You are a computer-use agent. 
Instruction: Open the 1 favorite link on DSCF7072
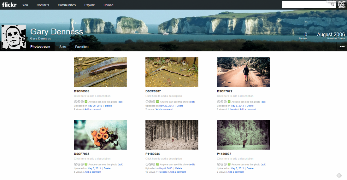tap(232, 109)
